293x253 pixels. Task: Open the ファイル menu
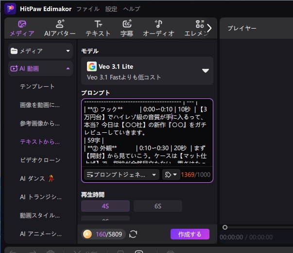(88, 9)
